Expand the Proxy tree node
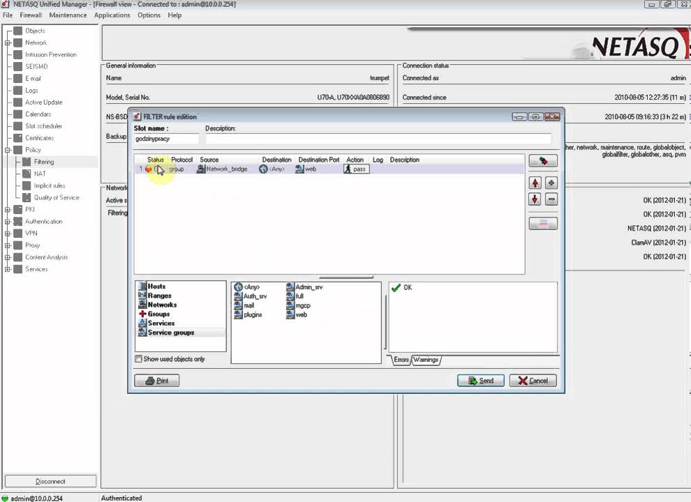 [x=8, y=245]
